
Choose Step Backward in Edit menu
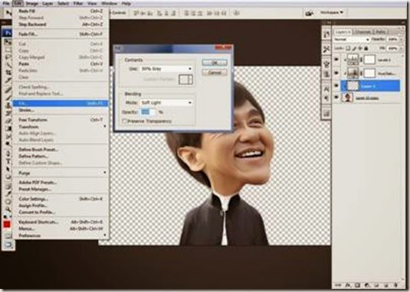pyautogui.click(x=61, y=24)
